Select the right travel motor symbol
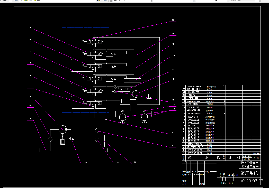Image resolution: width=269 pixels, height=188 pixels. [144, 117]
